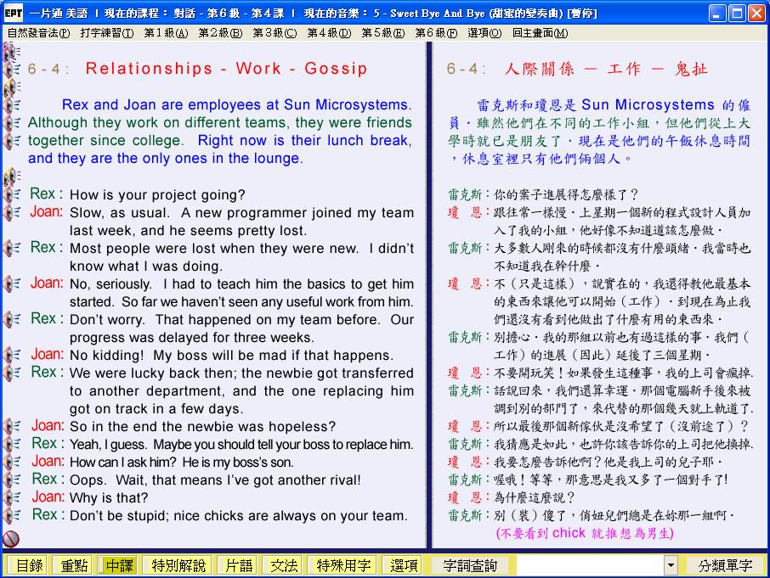Click the 目錄 table of contents button
This screenshot has width=770, height=578.
pos(30,565)
